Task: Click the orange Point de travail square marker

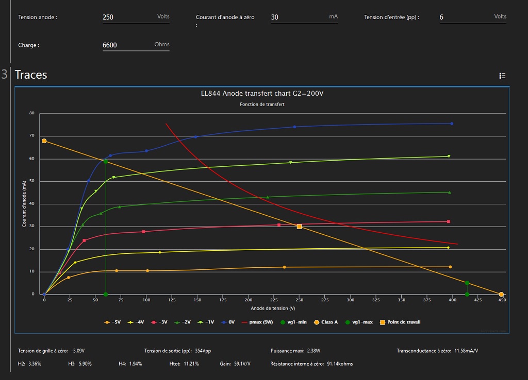Action: [299, 227]
